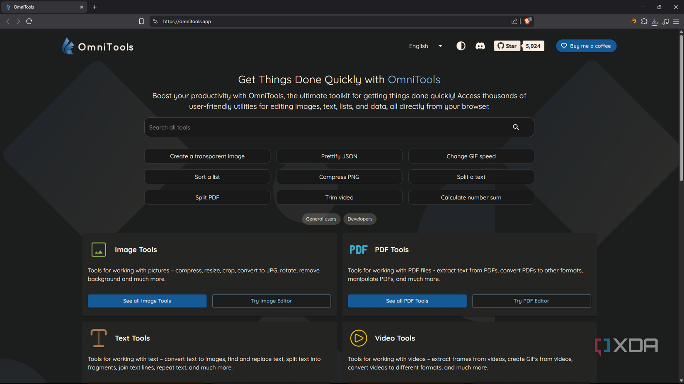Click the address bar URL
684x384 pixels.
pyautogui.click(x=187, y=22)
